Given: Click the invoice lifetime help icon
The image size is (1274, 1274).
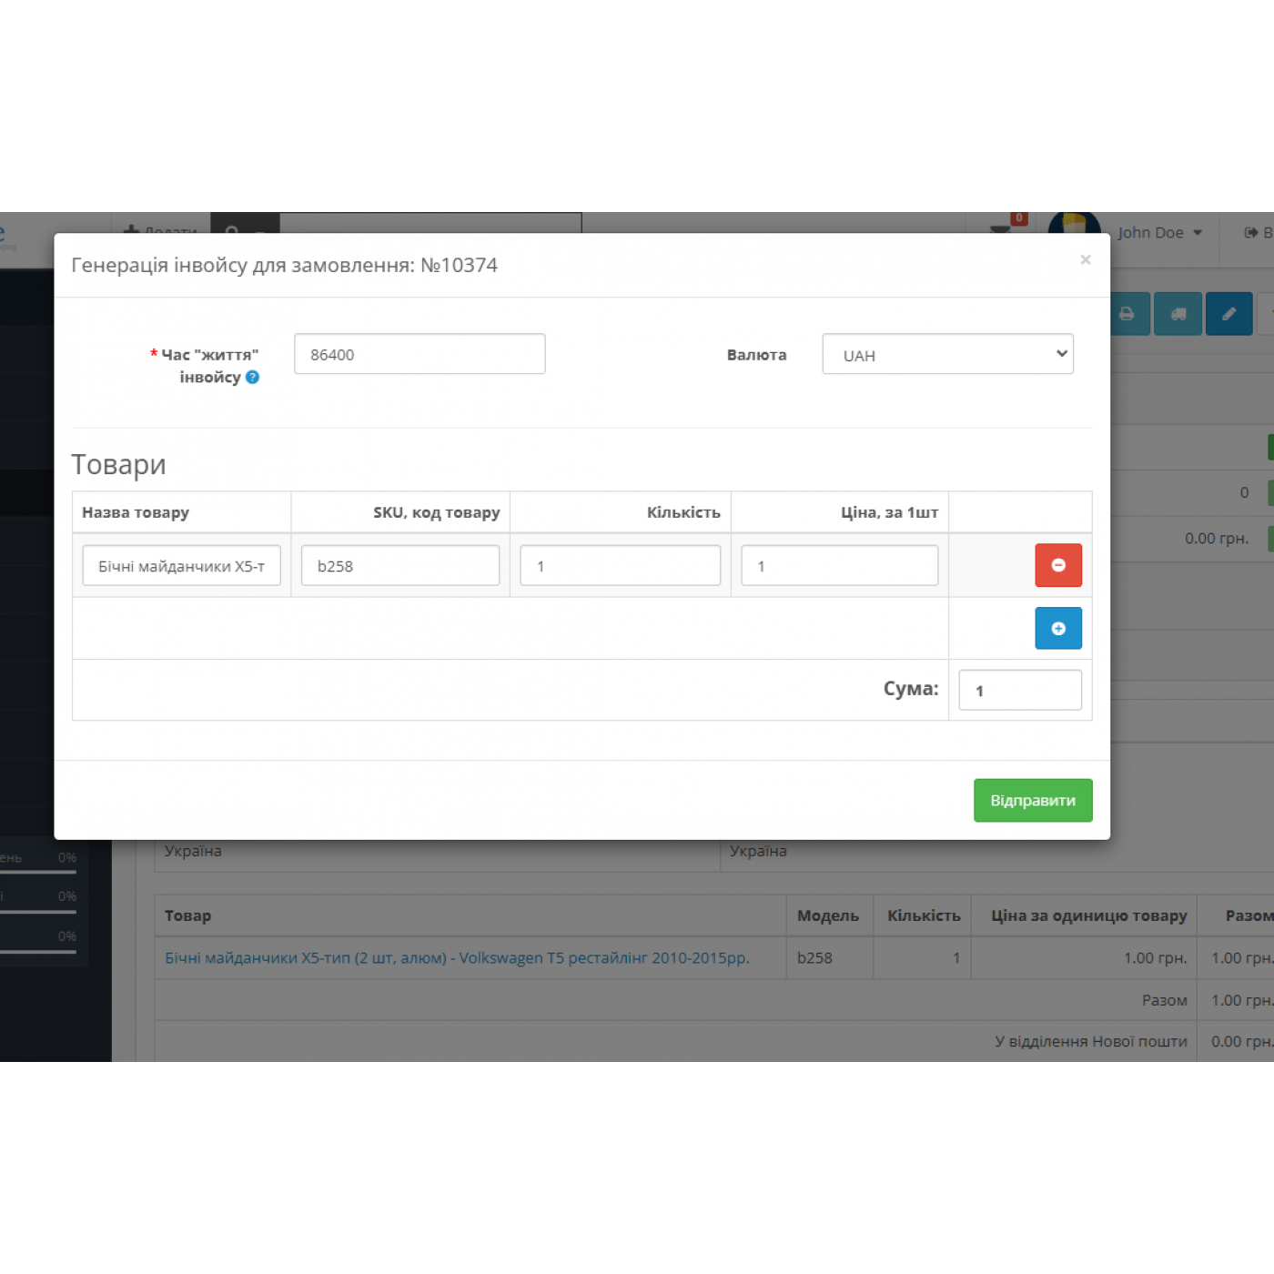Looking at the screenshot, I should (x=253, y=377).
